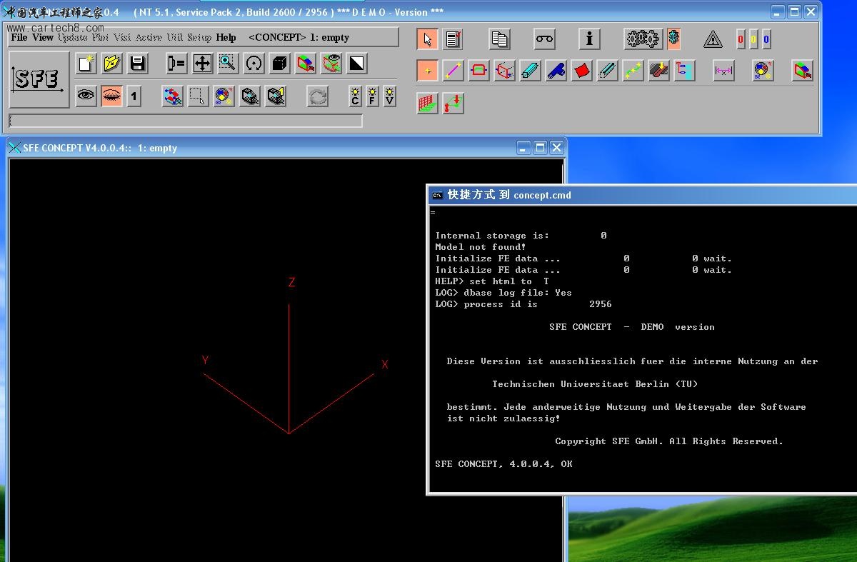Click the magenta dimension measure icon

(x=723, y=70)
